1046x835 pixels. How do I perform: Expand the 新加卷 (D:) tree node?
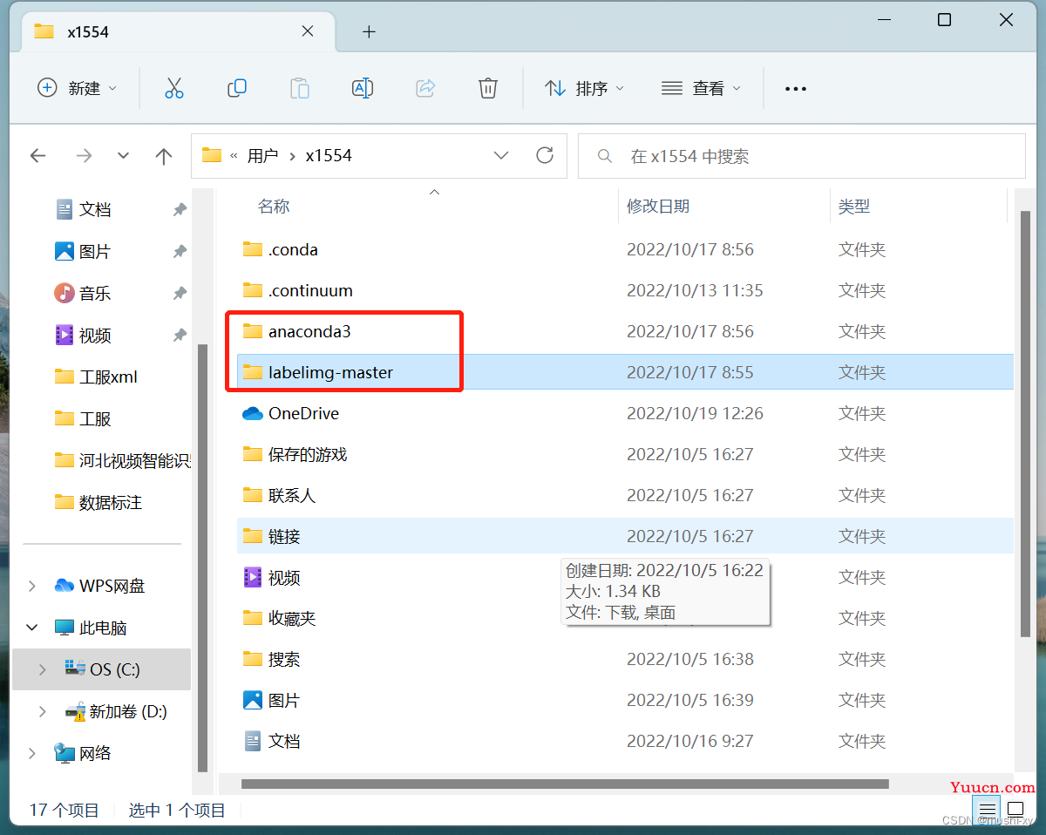43,711
